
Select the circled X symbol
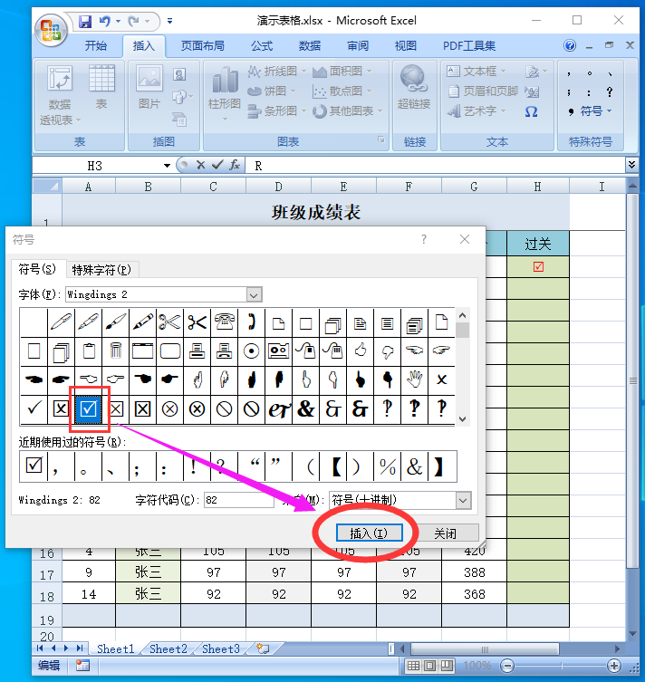[169, 408]
